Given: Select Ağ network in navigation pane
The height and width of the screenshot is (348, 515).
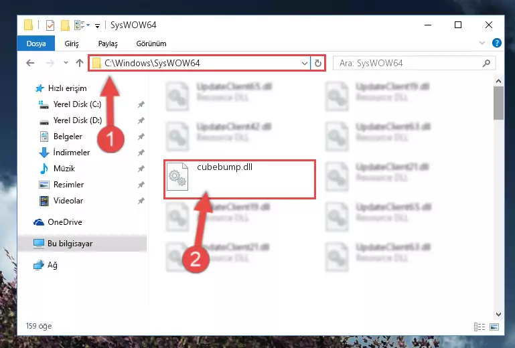Looking at the screenshot, I should tap(52, 265).
